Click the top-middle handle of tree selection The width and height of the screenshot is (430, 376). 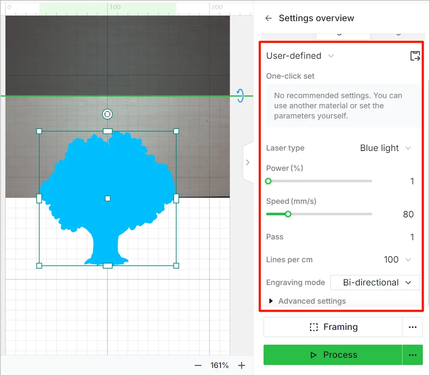(x=107, y=131)
